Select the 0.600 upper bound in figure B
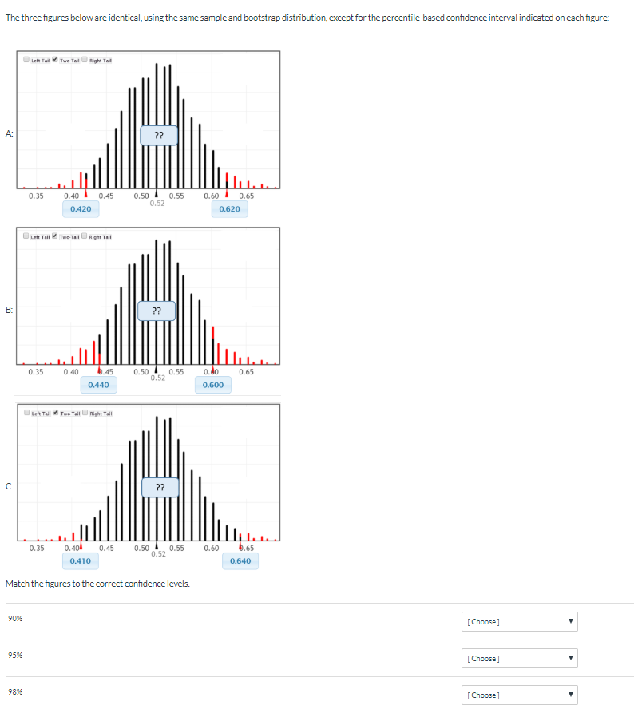Screen dimensions: 634x713 [213, 385]
